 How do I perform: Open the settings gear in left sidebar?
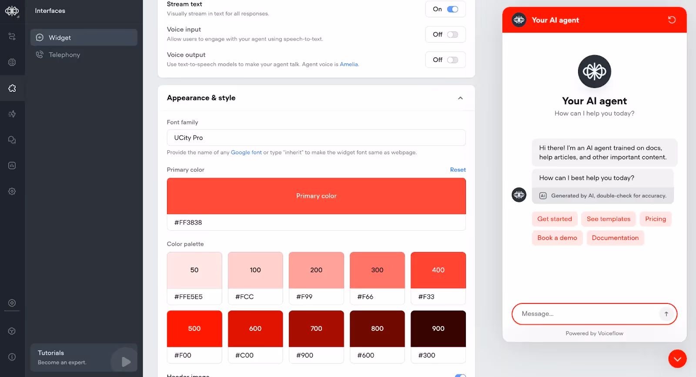coord(12,191)
